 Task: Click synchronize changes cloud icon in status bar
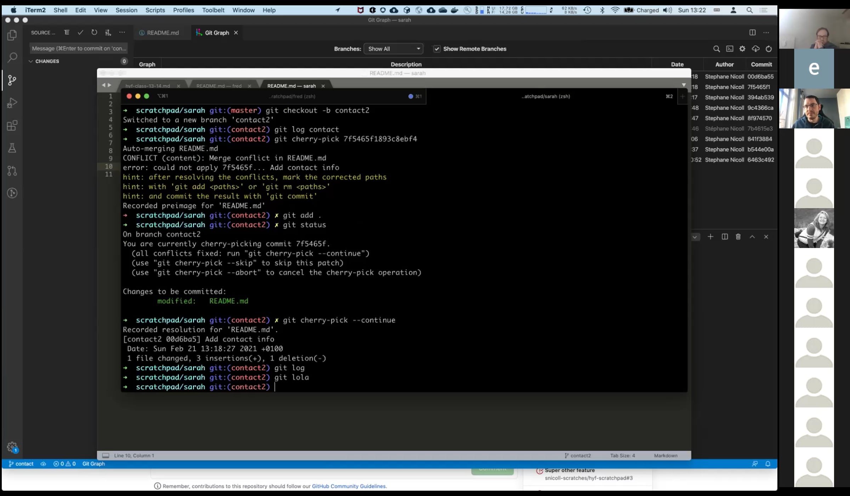43,464
